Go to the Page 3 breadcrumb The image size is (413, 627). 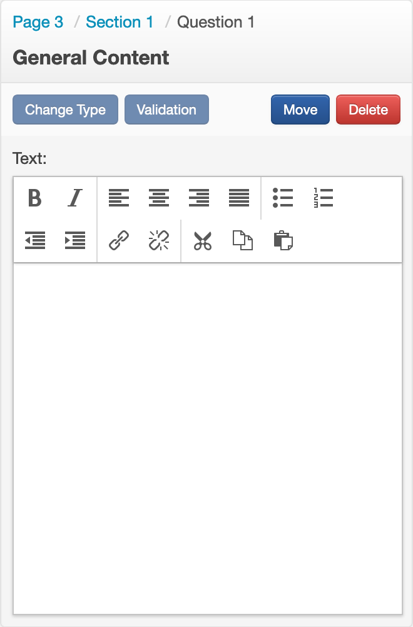point(38,23)
